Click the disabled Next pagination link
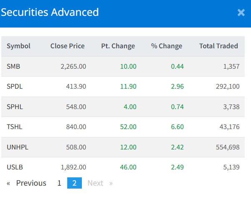This screenshot has width=251, height=199. (96, 183)
